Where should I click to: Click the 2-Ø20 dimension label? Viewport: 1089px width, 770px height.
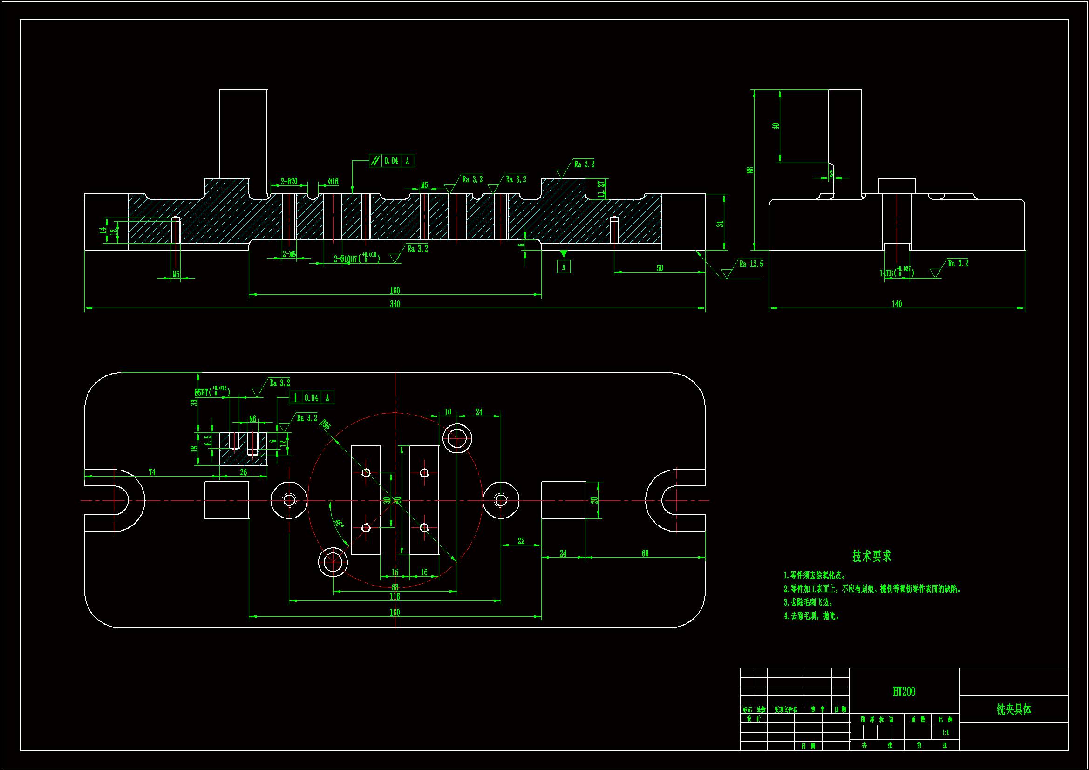coord(289,182)
